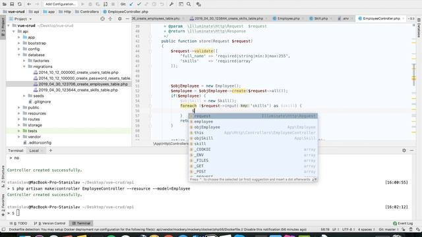Click 4 spaces indent setting
Image resolution: width=422 pixels, height=237 pixels.
(367, 230)
